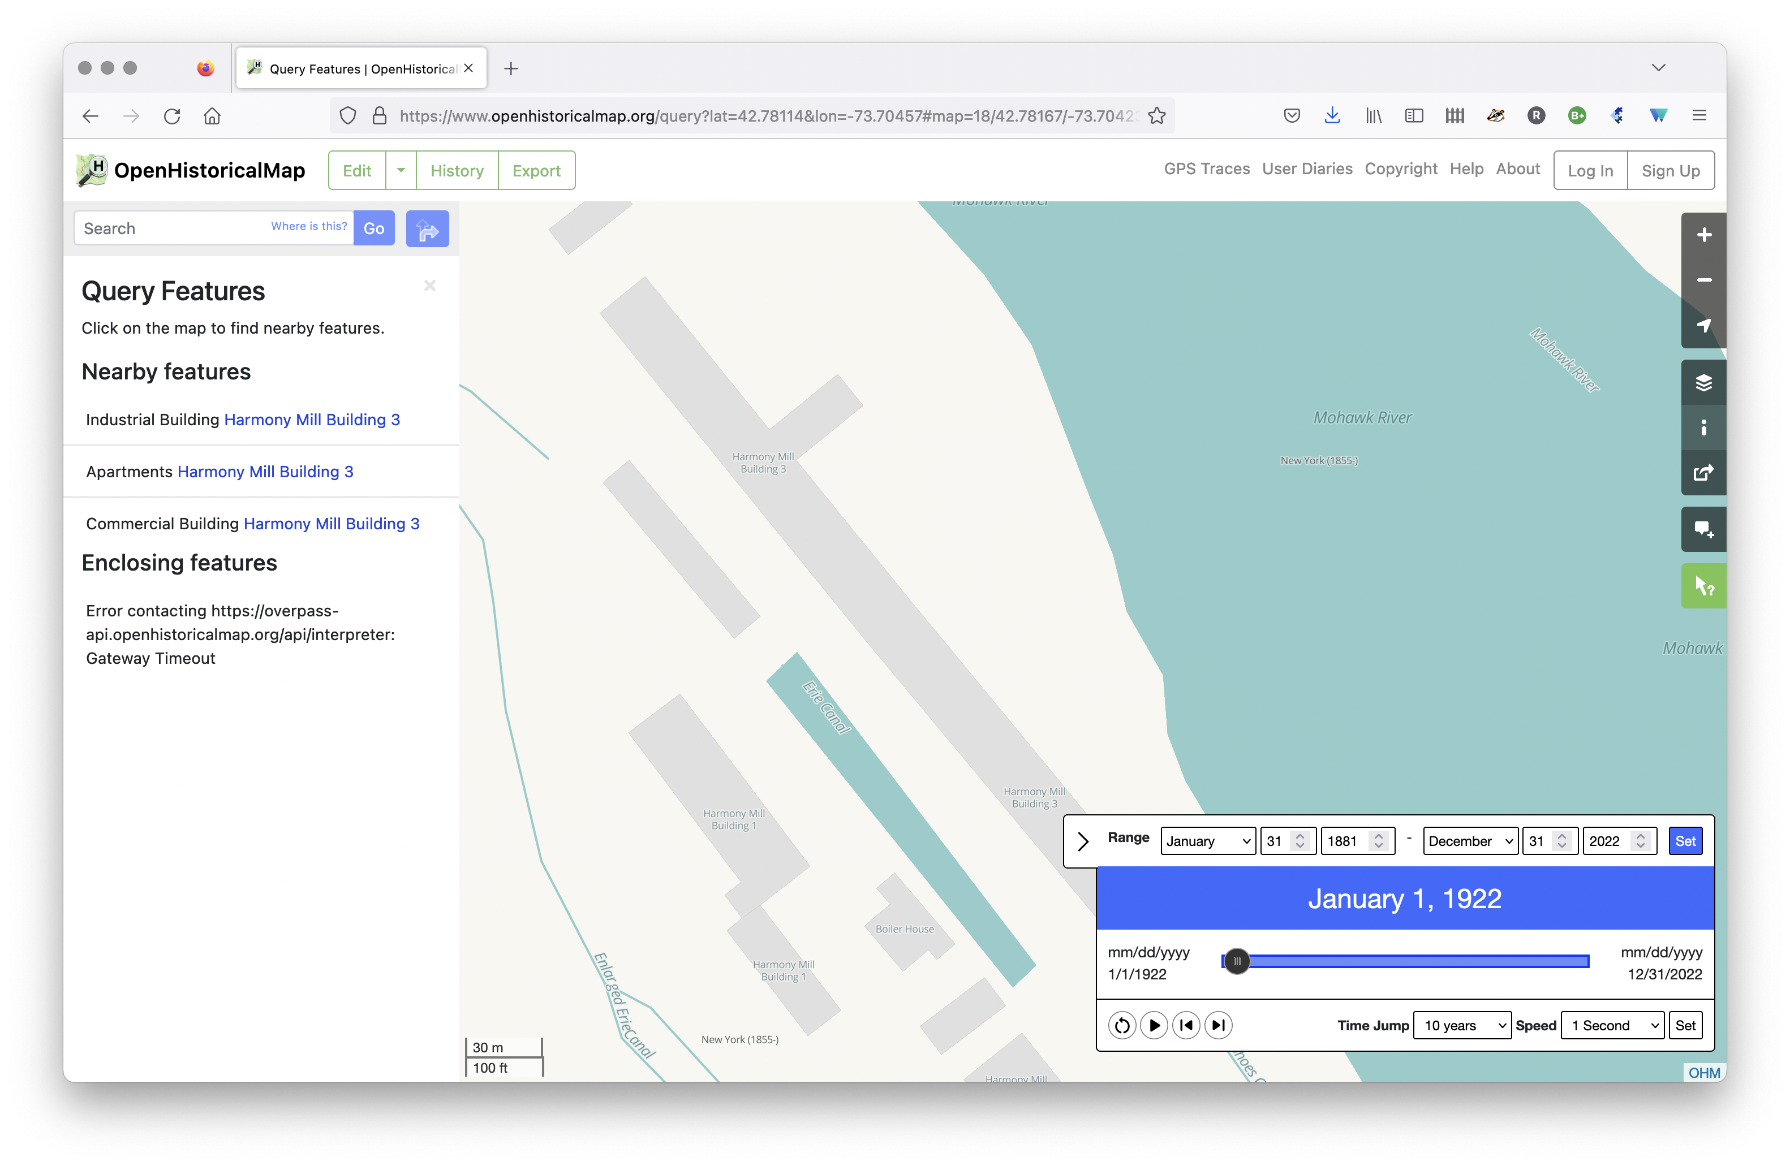Open User Diaries page
Screen dimensions: 1790x1166
(1306, 169)
